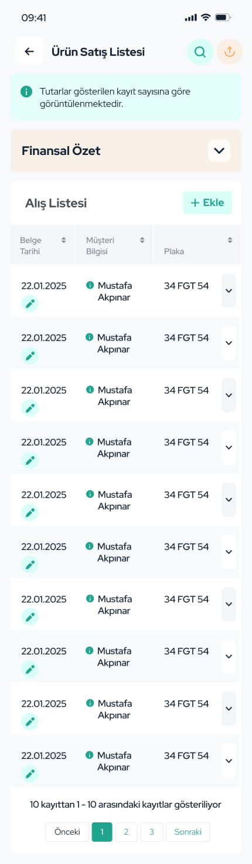The height and width of the screenshot is (864, 252).
Task: Go to page 2
Action: [126, 832]
